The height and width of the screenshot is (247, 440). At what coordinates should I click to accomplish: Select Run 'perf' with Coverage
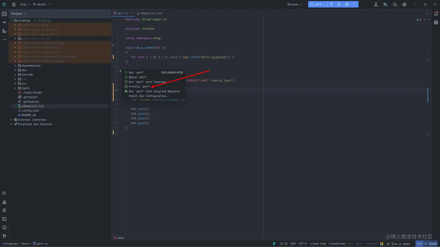[154, 82]
